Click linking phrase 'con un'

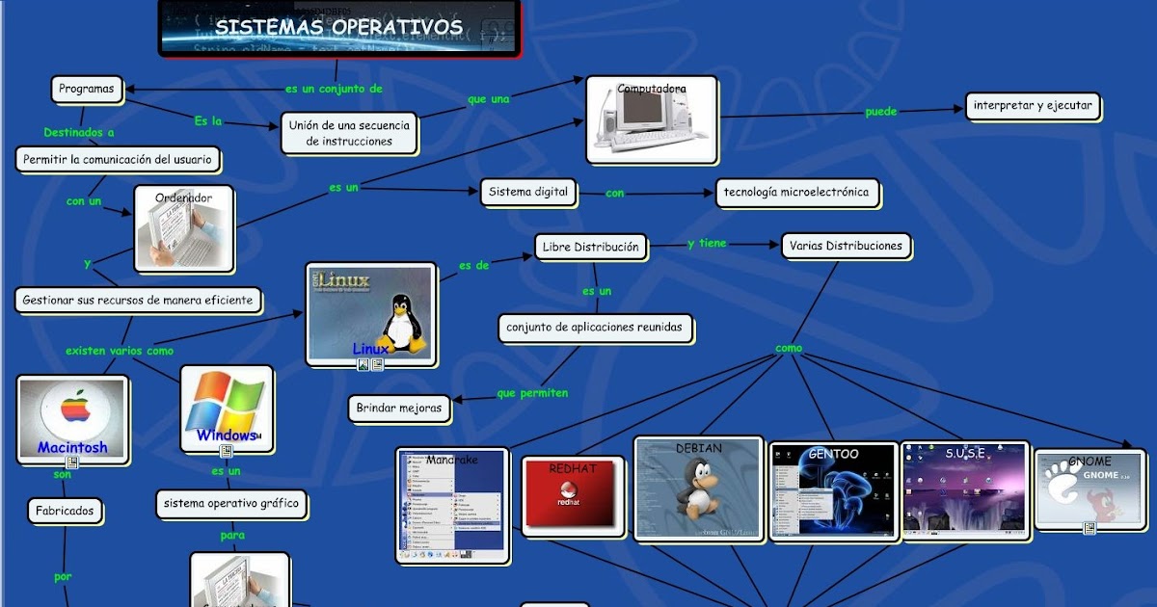pos(83,201)
